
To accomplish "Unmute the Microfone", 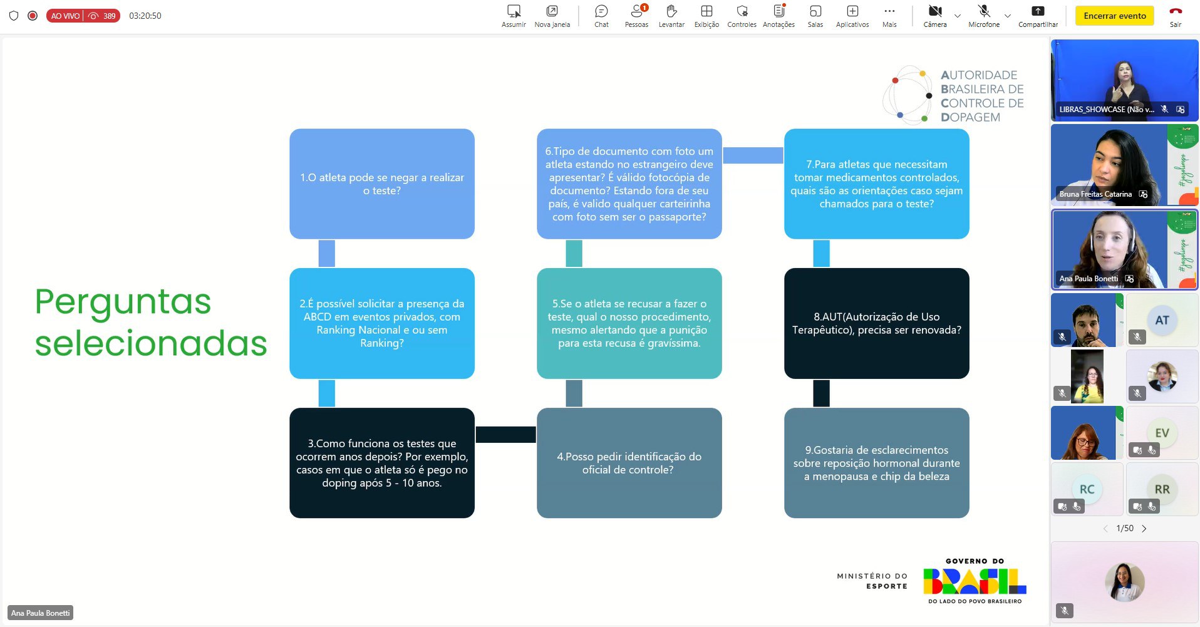I will [984, 16].
